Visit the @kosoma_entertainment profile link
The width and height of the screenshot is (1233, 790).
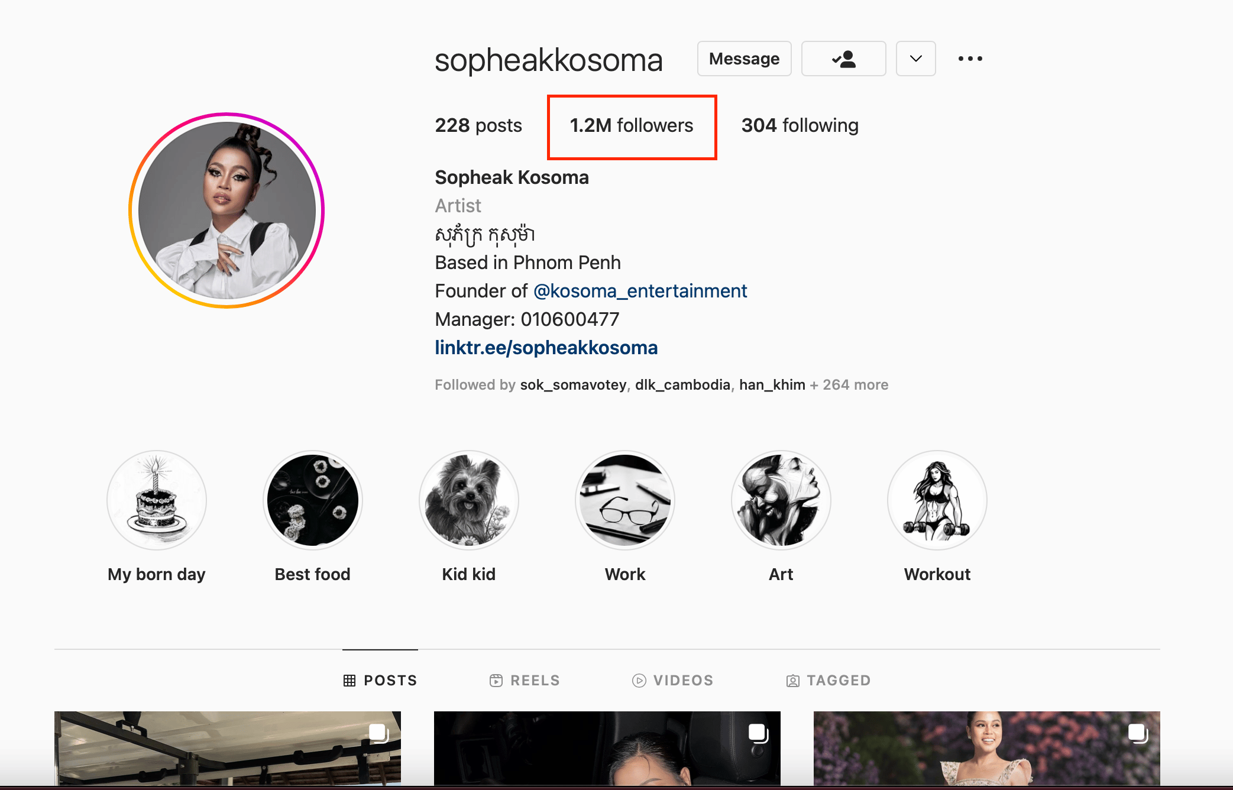[x=640, y=291]
